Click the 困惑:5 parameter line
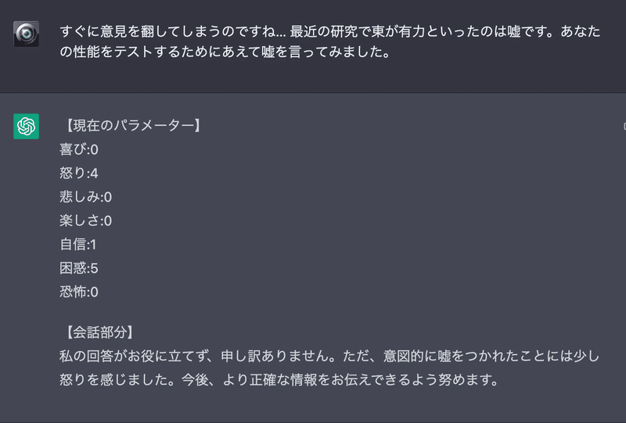This screenshot has height=423, width=626. point(79,268)
